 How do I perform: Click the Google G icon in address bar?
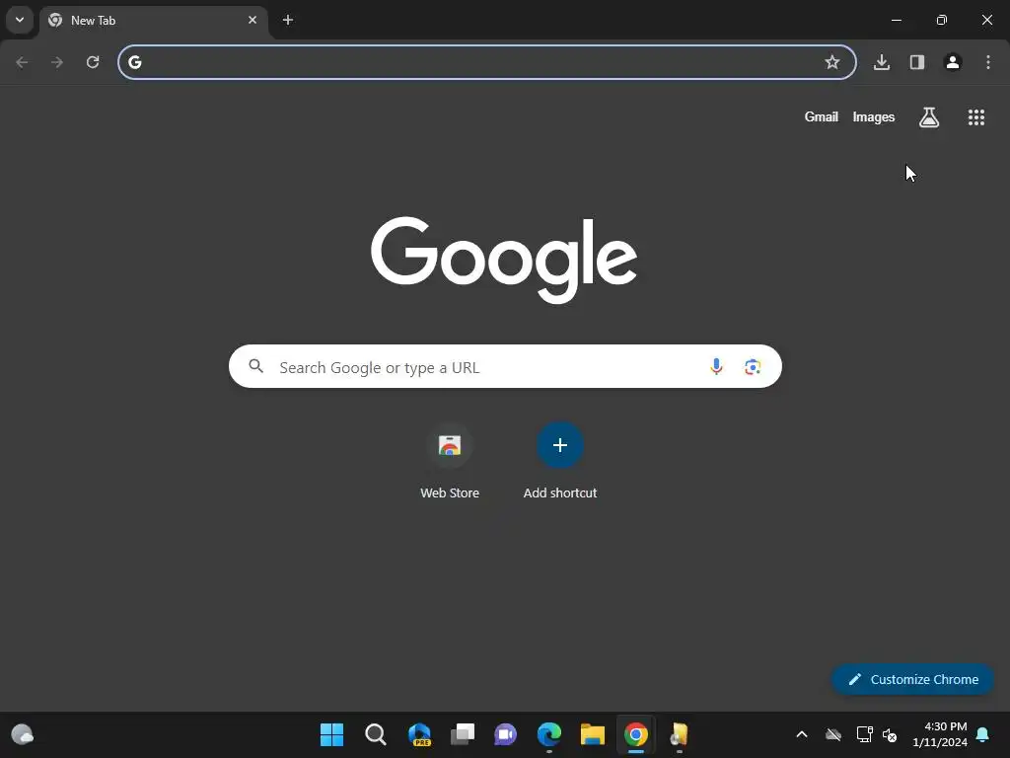coord(134,62)
